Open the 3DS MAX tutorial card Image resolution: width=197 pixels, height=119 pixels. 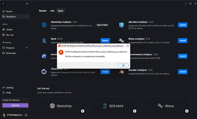(x=114, y=106)
